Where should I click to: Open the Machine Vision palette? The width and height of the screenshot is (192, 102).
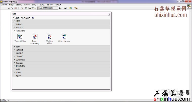click(50, 37)
